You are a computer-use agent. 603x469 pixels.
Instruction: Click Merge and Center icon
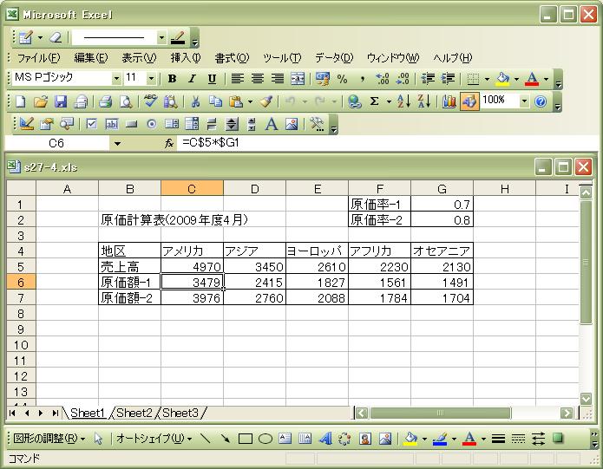(x=298, y=79)
